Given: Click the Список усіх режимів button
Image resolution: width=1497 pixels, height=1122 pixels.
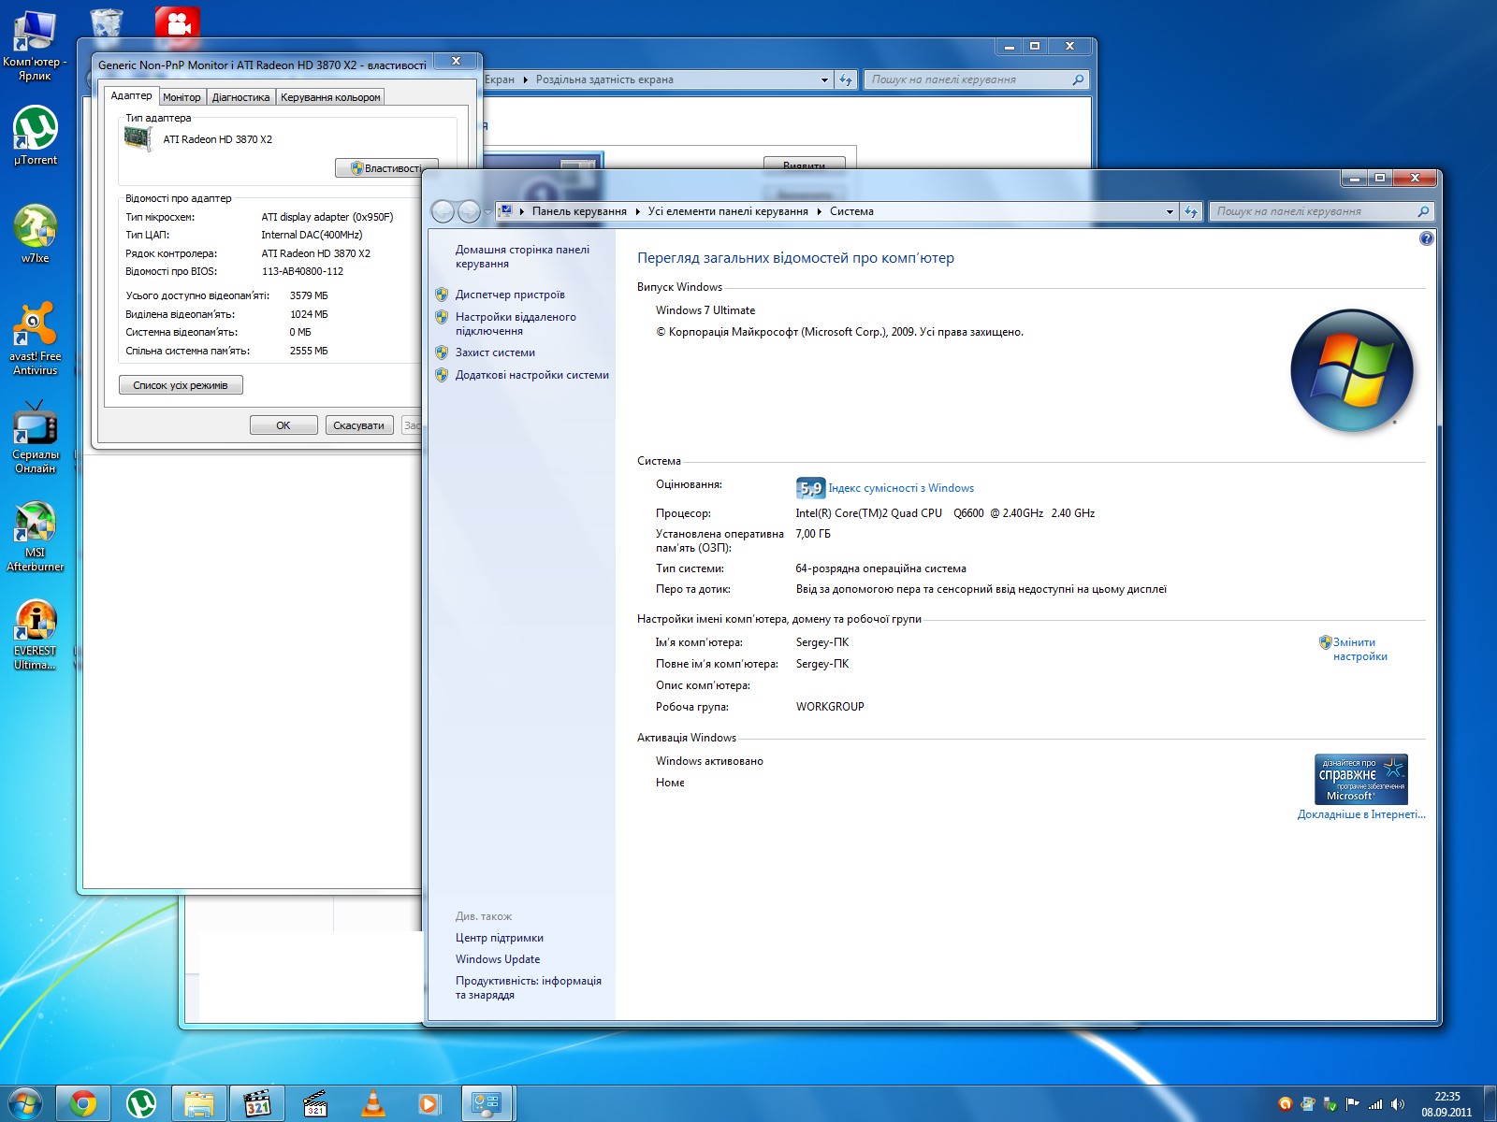Looking at the screenshot, I should [x=181, y=385].
